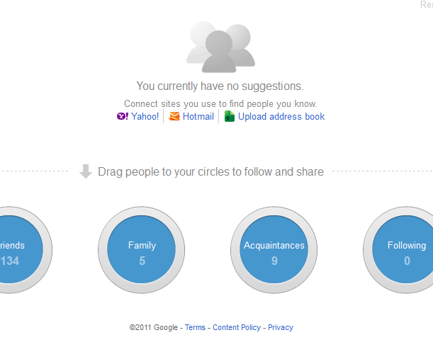
Task: Click the Upload address book link
Action: pos(281,117)
